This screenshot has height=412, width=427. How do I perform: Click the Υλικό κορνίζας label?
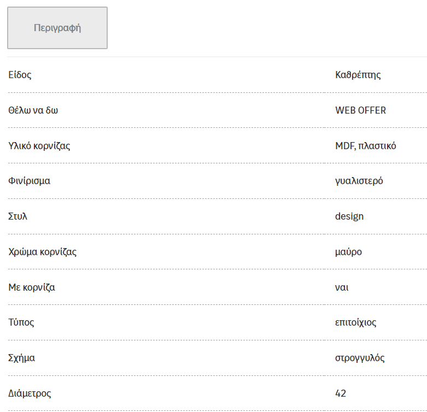tap(39, 146)
